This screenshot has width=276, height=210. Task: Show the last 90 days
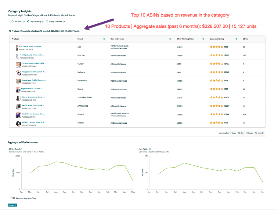coord(250,133)
